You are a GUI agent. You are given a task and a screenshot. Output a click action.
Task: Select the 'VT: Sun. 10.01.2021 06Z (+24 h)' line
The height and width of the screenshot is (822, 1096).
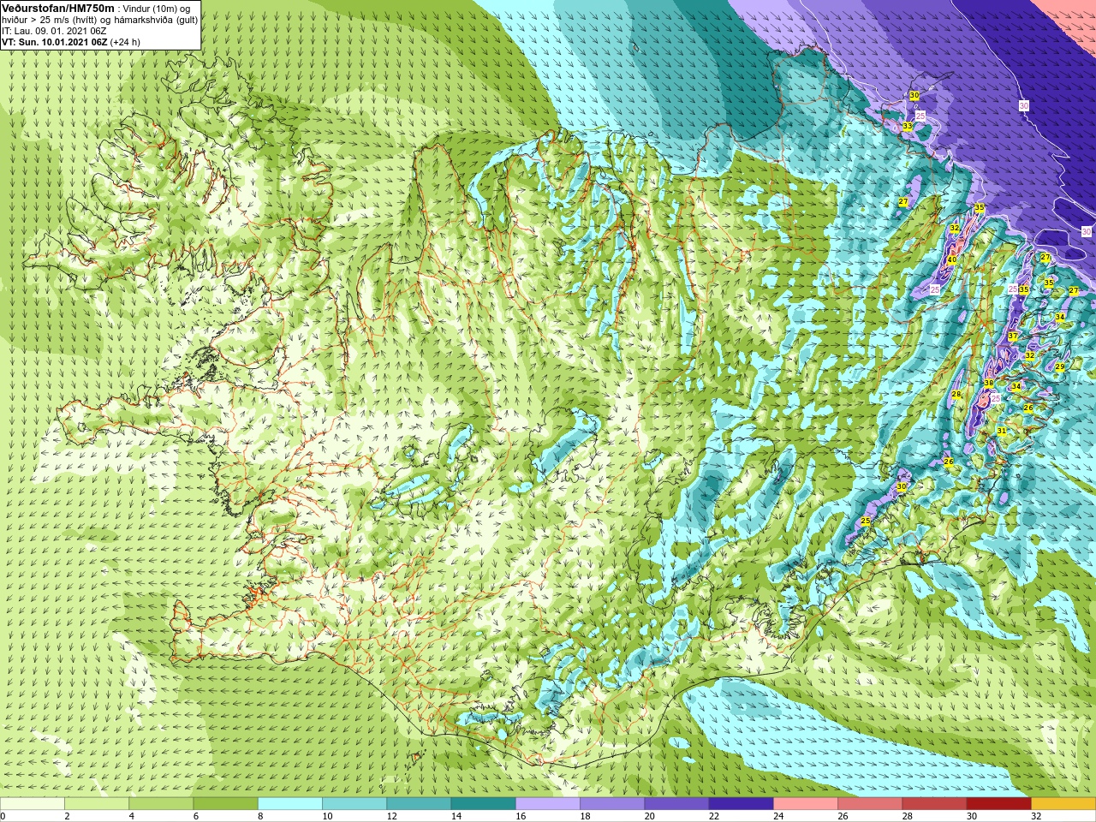click(71, 42)
